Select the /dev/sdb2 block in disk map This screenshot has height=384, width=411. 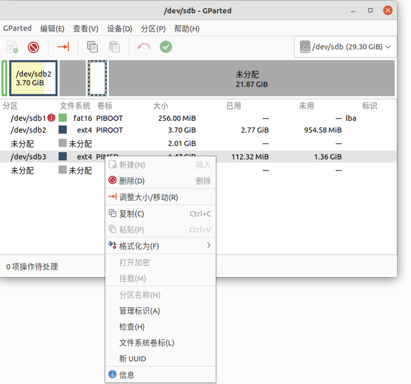[x=33, y=78]
